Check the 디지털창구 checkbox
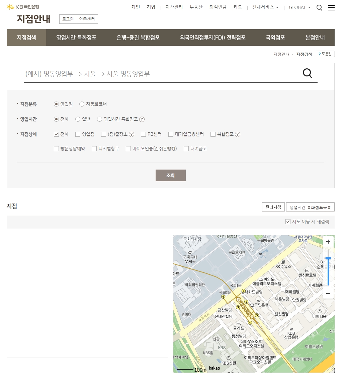Image resolution: width=343 pixels, height=379 pixels. click(94, 149)
